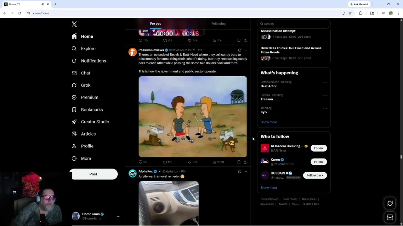The width and height of the screenshot is (403, 226).
Task: Show more under Who to follow
Action: point(269,188)
